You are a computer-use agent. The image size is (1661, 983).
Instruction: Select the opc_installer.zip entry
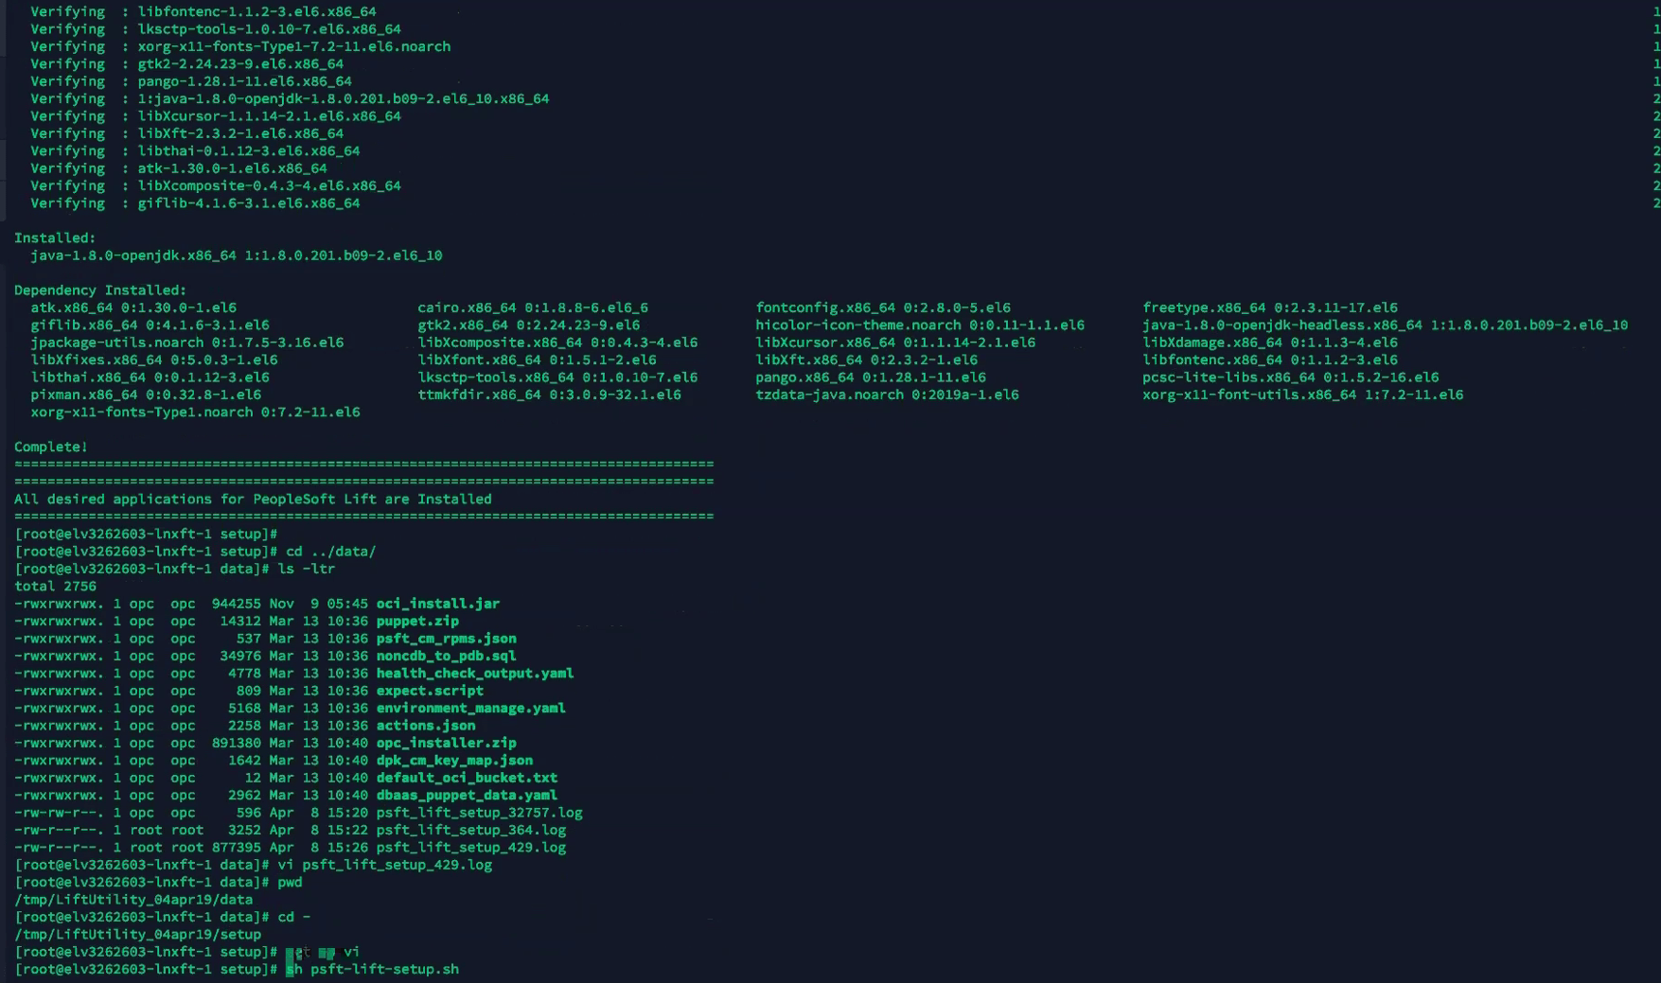[x=446, y=743]
